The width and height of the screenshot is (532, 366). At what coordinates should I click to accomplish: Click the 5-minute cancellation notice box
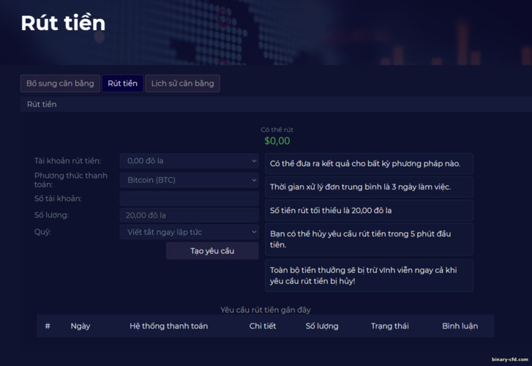tap(369, 239)
